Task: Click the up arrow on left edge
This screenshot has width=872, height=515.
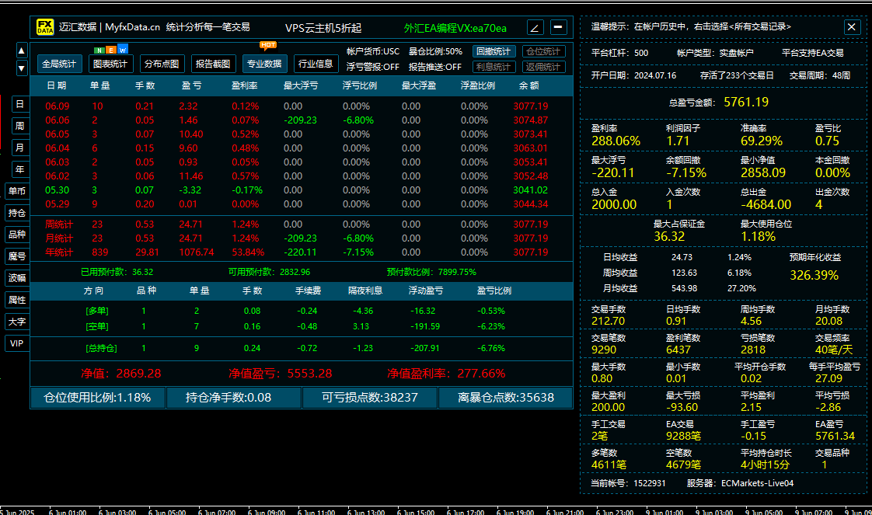Action: [21, 51]
